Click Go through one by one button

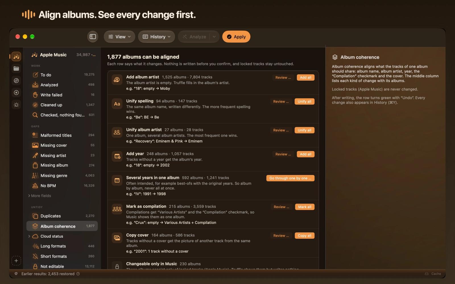pos(290,178)
